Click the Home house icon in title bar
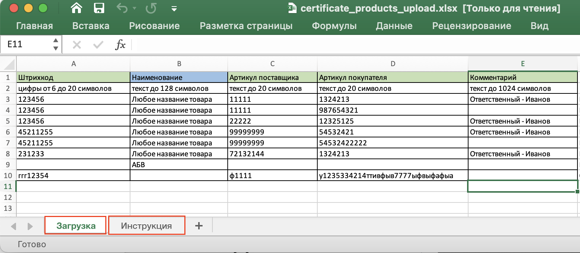 pos(76,8)
